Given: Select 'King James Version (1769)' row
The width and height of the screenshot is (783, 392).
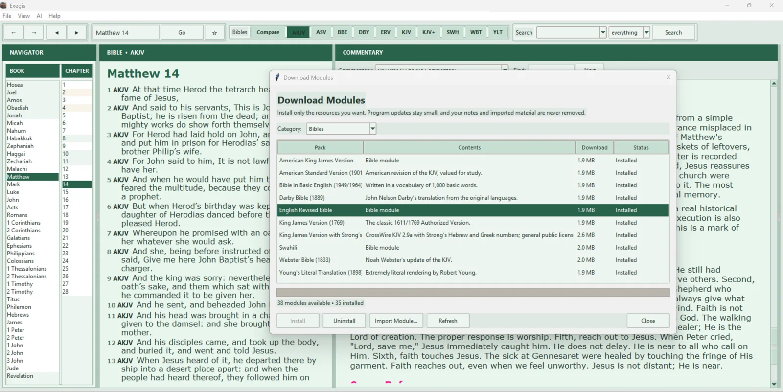Looking at the screenshot, I should [x=473, y=223].
